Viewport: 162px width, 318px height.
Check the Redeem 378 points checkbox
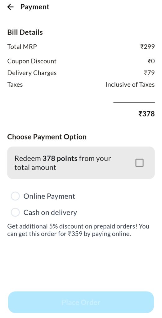tap(139, 163)
